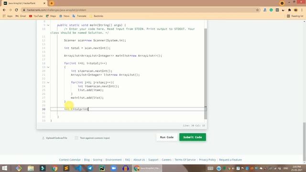Open the Apps bookmark shortcut

tap(8, 16)
